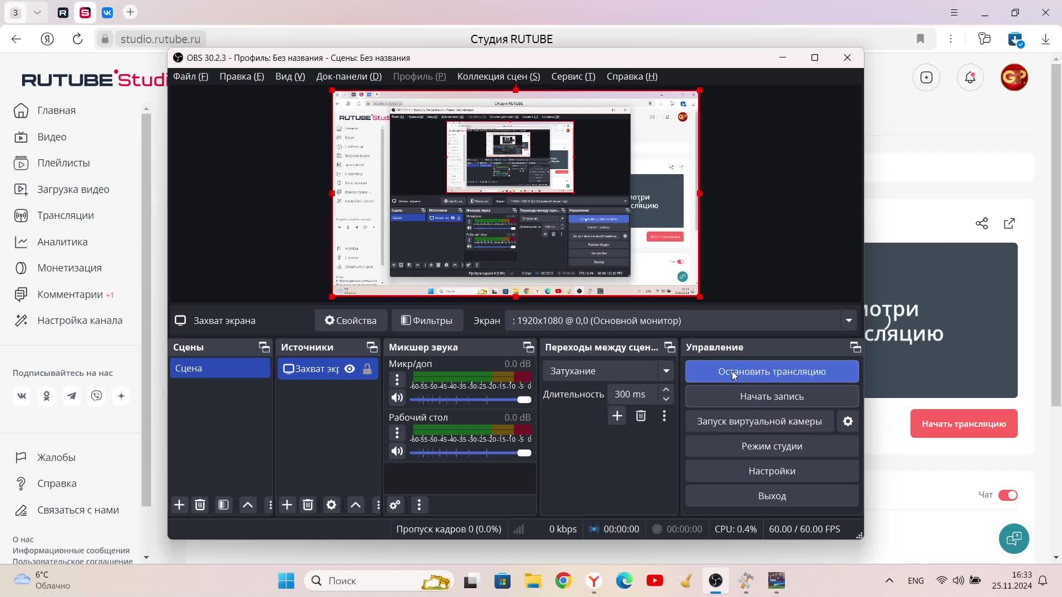
Task: Open RUTUBE support chat bubble
Action: pyautogui.click(x=1014, y=538)
